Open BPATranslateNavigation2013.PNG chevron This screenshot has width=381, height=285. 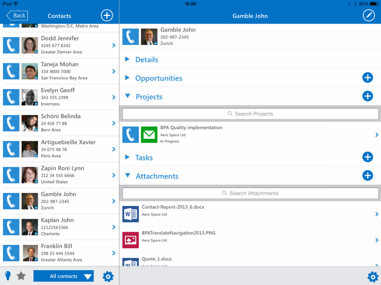tap(377, 240)
